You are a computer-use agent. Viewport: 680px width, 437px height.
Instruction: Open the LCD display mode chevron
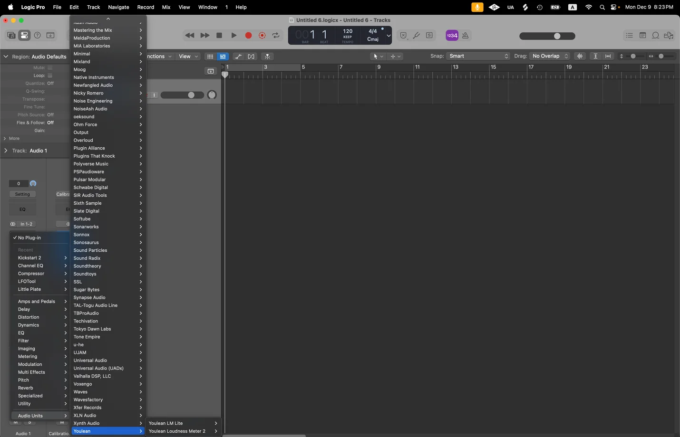pyautogui.click(x=389, y=36)
